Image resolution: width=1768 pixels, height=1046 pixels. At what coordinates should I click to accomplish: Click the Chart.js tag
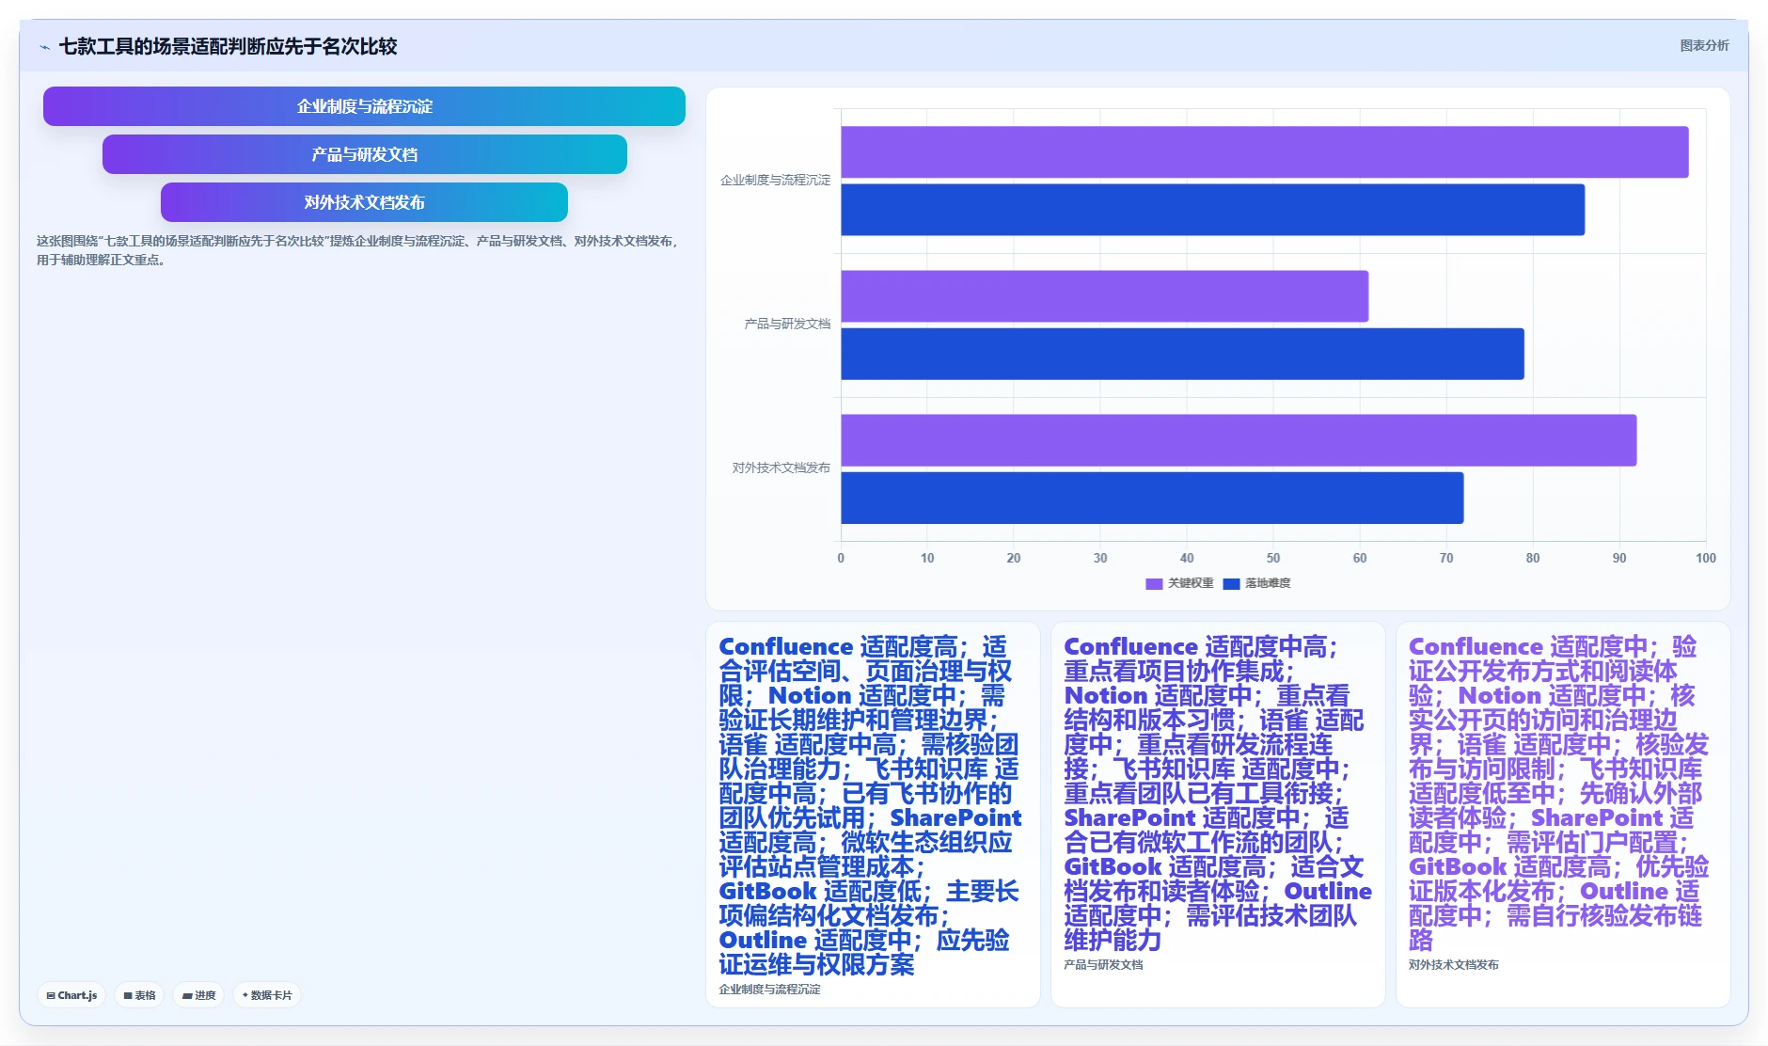(x=71, y=995)
